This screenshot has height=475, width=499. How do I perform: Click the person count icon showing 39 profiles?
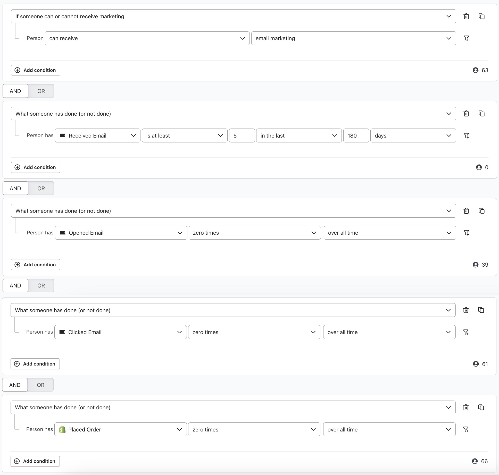click(x=475, y=265)
